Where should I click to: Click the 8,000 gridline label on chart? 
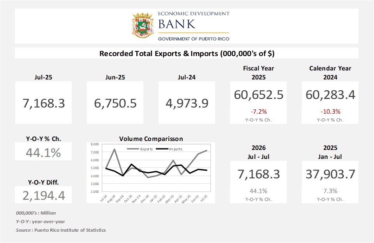[95, 144]
